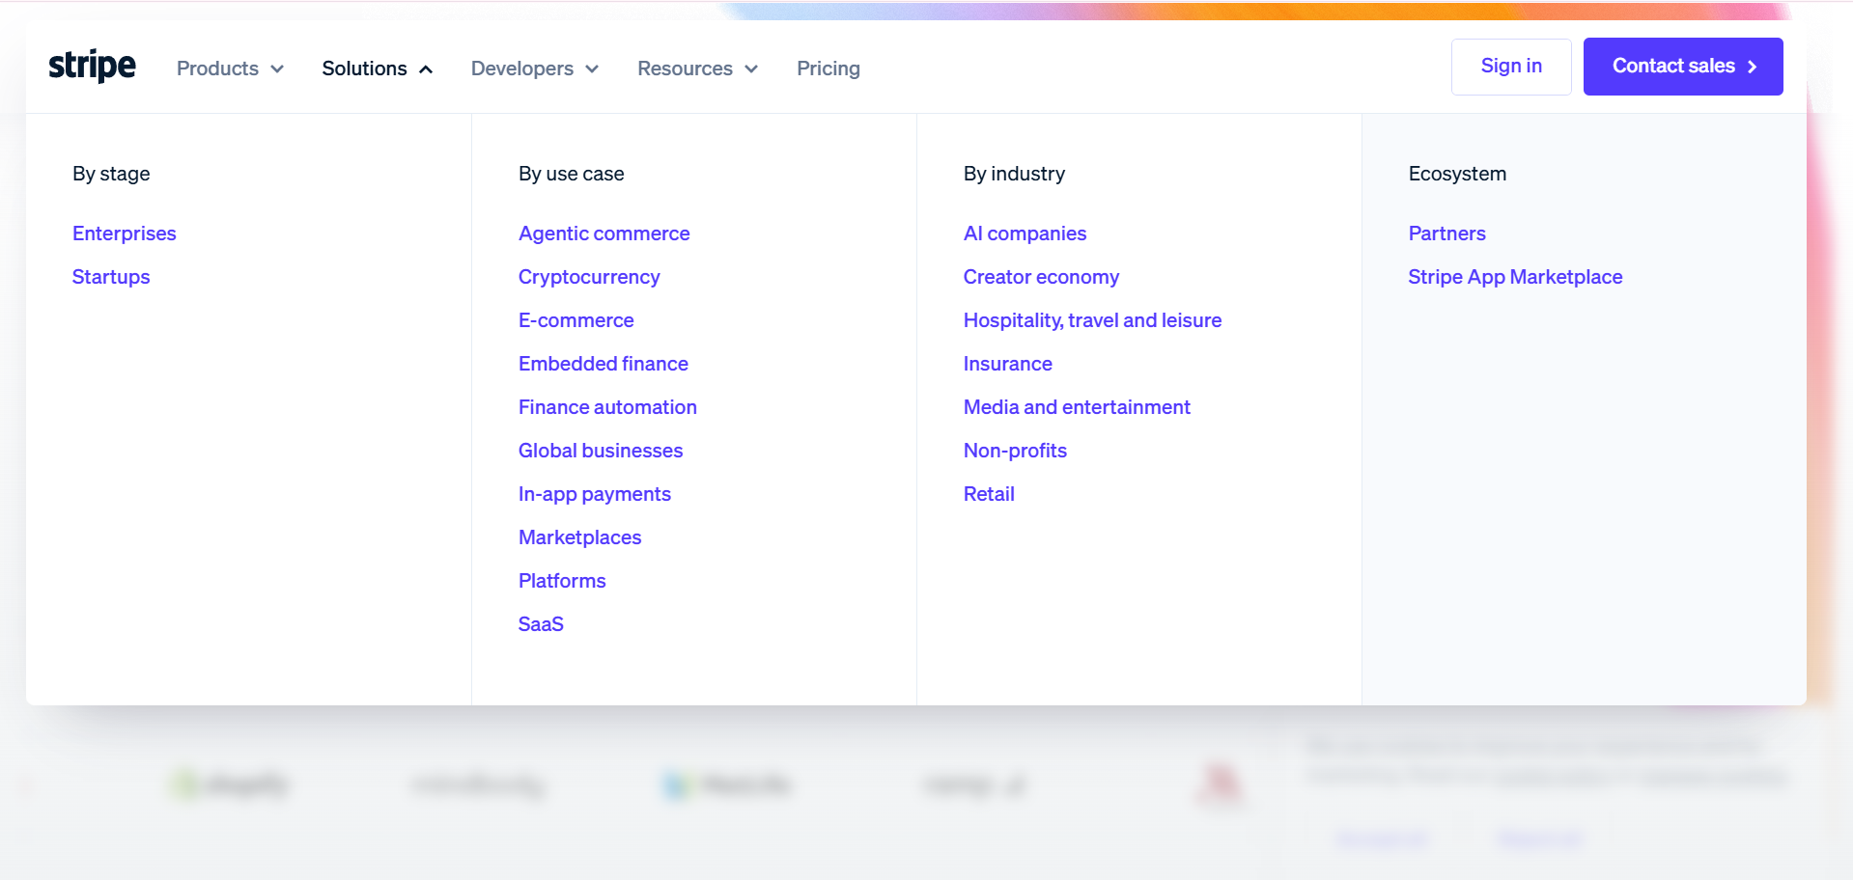1853x880 pixels.
Task: Expand the Products dropdown menu
Action: point(230,69)
